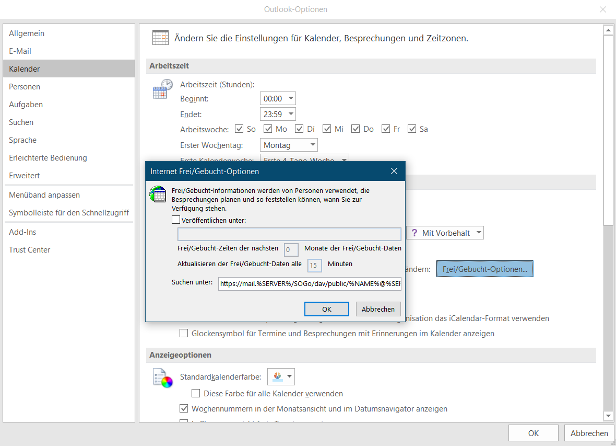Click the Suchen unter URL field
Viewport: 616px width, 446px height.
pyautogui.click(x=310, y=283)
